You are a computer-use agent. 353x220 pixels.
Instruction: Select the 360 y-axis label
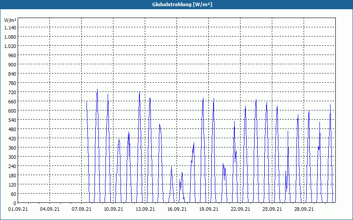click(x=12, y=148)
